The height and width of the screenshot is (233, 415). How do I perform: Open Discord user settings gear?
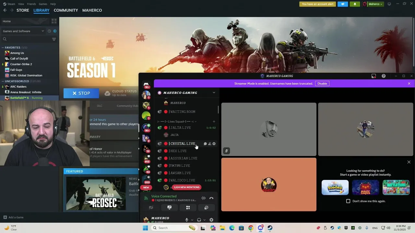click(x=211, y=220)
